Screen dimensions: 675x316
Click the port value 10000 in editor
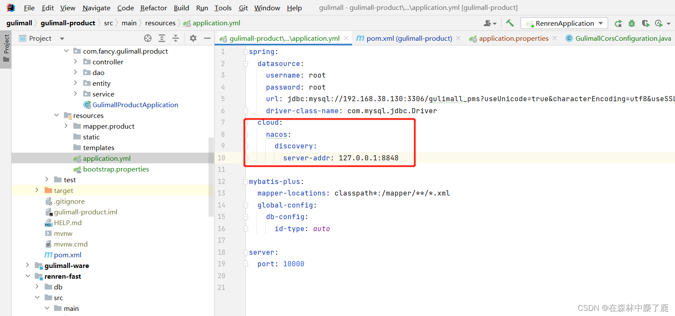point(293,264)
